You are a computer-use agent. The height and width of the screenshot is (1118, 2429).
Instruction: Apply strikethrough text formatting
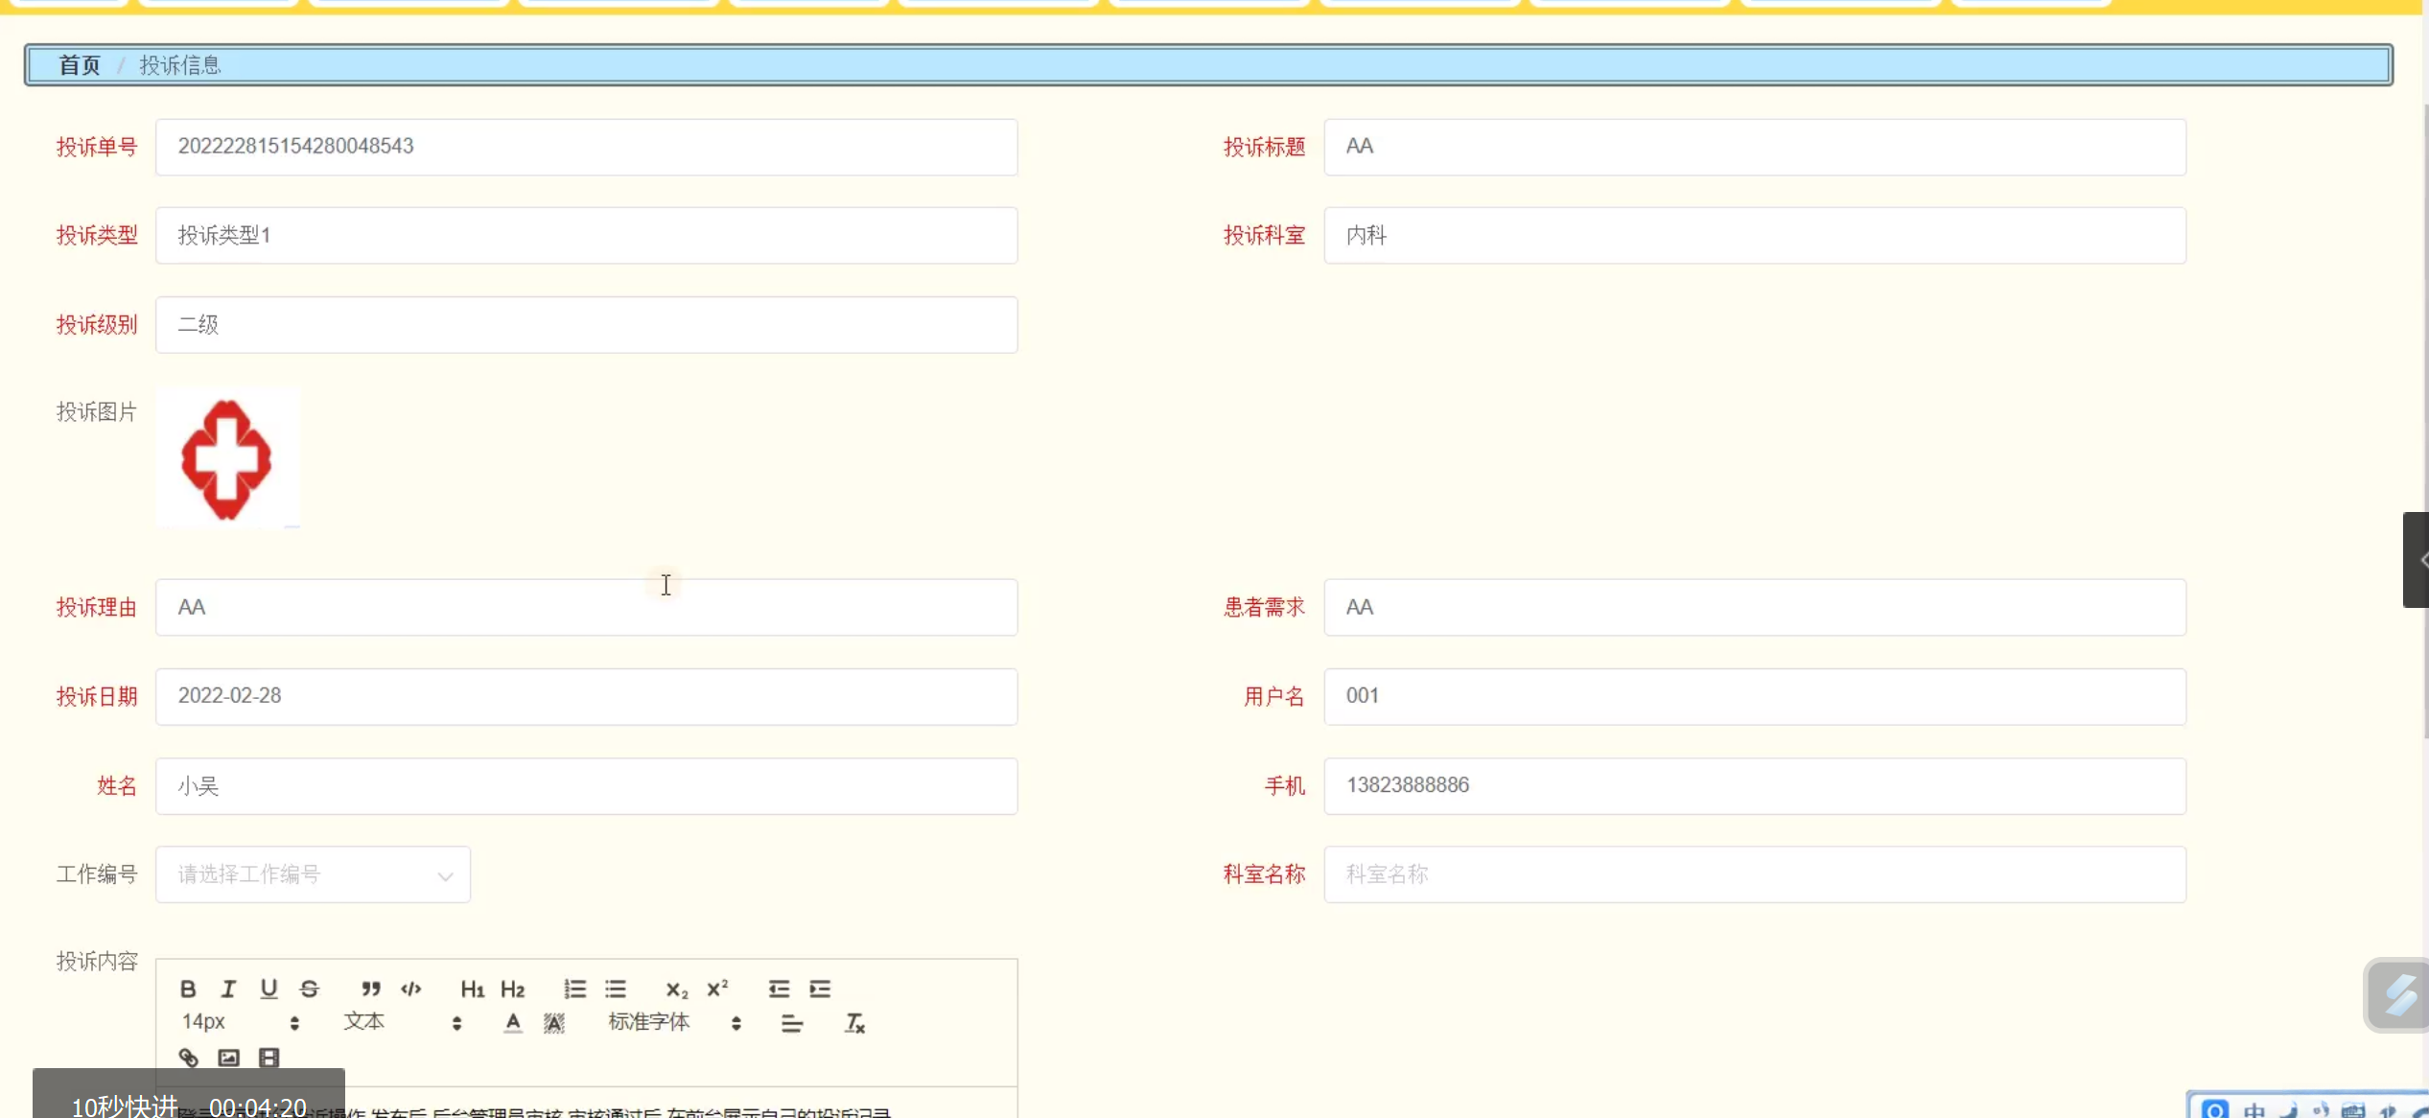click(309, 989)
